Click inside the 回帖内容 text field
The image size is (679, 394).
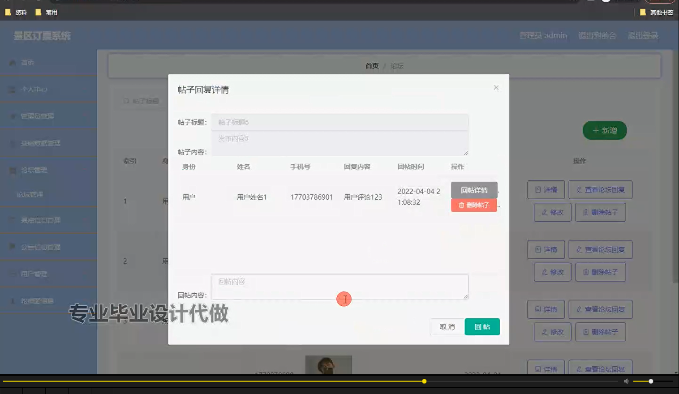pyautogui.click(x=339, y=287)
